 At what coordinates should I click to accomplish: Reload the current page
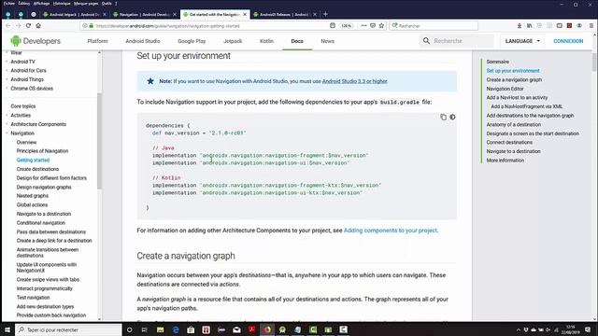28,25
